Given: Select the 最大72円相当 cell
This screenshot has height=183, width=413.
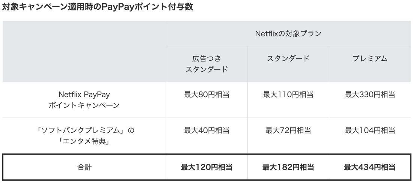Looking at the screenshot, I should point(288,130).
